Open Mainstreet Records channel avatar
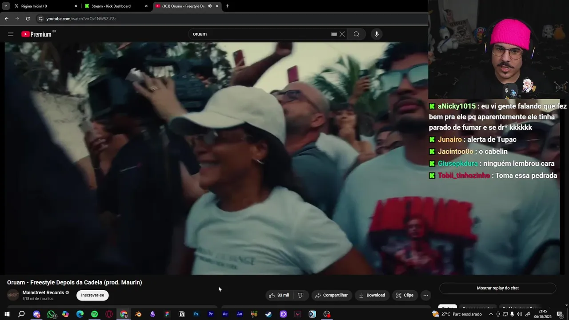This screenshot has height=320, width=569. coord(13,295)
